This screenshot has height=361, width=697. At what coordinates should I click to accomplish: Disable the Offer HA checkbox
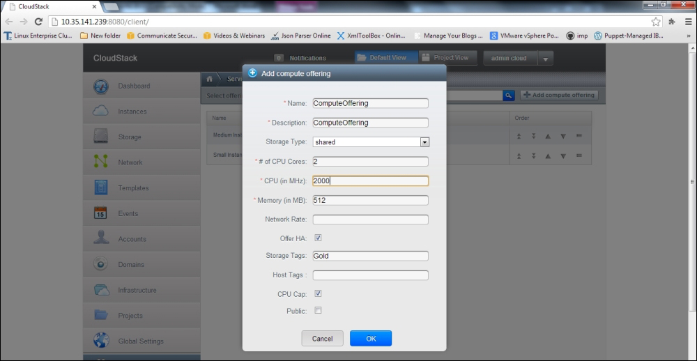click(319, 238)
